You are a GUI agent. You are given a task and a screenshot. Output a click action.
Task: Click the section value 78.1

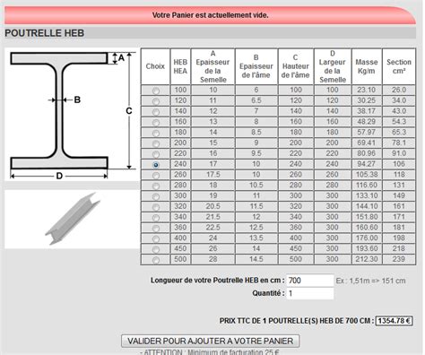pos(399,143)
